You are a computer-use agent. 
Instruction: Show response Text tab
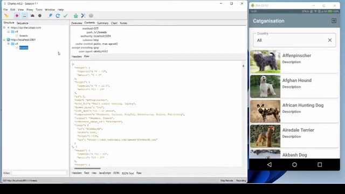(x=86, y=173)
